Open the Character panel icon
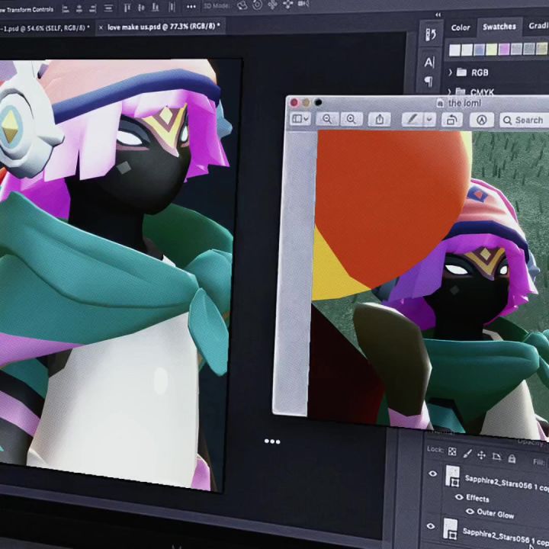This screenshot has width=549, height=549. click(429, 63)
